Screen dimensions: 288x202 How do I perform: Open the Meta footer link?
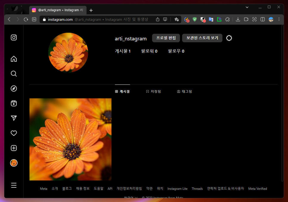point(44,189)
